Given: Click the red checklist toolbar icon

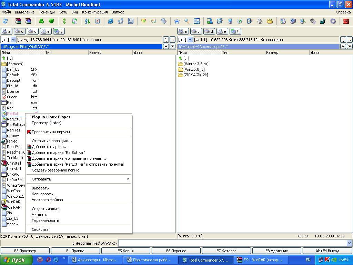Looking at the screenshot, I should [x=98, y=21].
